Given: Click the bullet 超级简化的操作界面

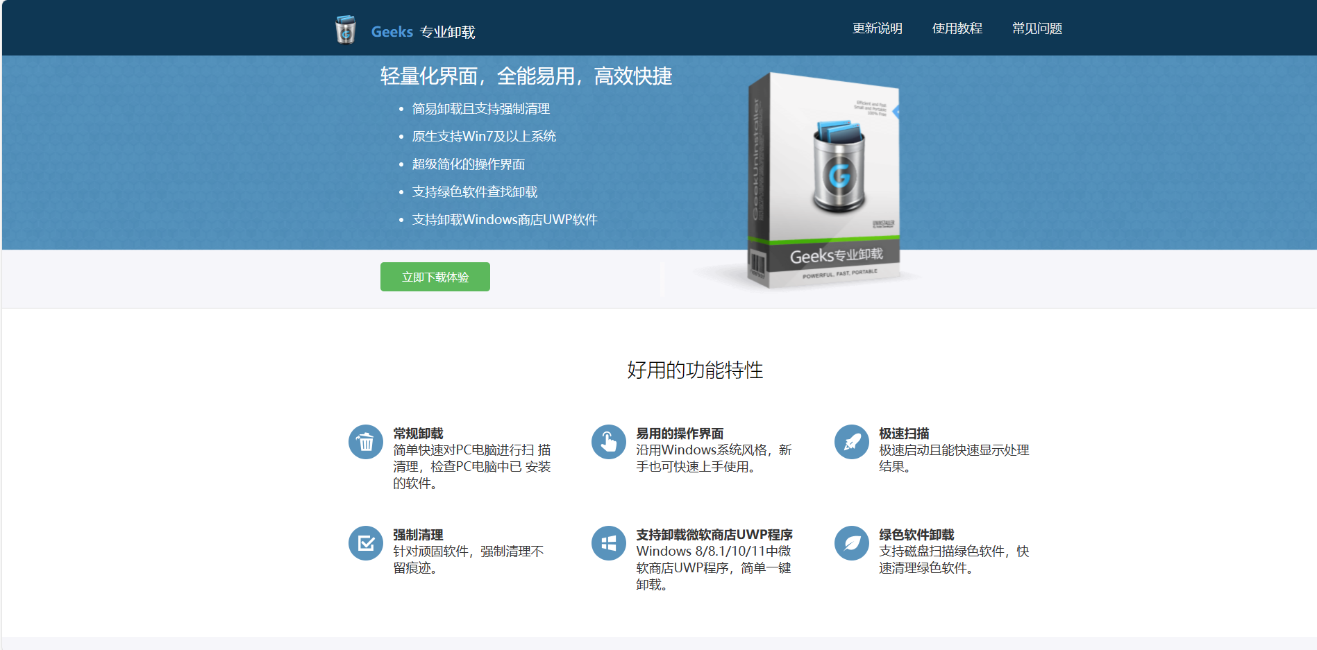Looking at the screenshot, I should click(x=469, y=164).
